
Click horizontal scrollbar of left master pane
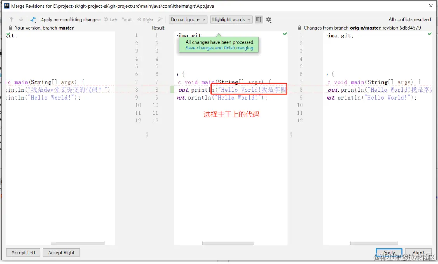[78, 243]
